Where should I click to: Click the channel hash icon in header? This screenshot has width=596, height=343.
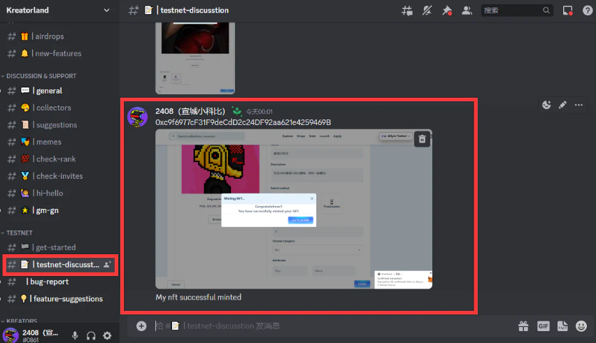133,10
